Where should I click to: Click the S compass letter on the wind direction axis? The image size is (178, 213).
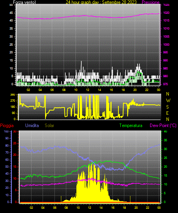pyautogui.click(x=167, y=107)
